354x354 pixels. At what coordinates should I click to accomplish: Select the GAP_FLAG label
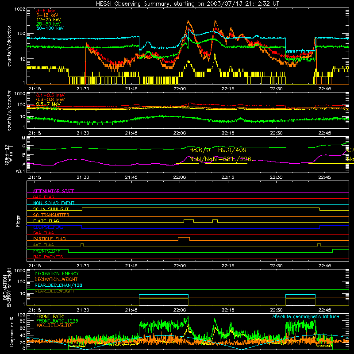(x=43, y=197)
